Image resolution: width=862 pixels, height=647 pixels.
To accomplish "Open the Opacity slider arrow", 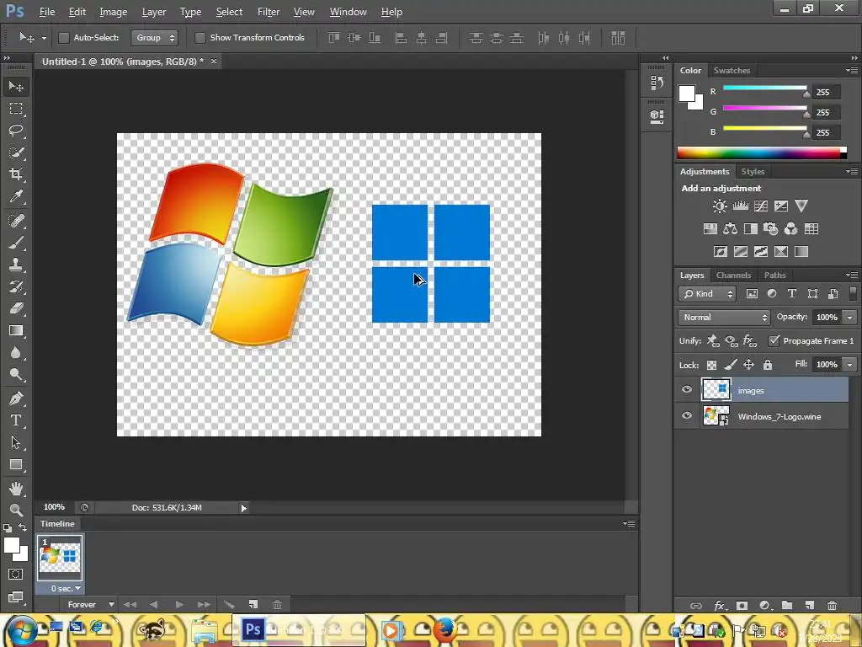I will pos(850,318).
